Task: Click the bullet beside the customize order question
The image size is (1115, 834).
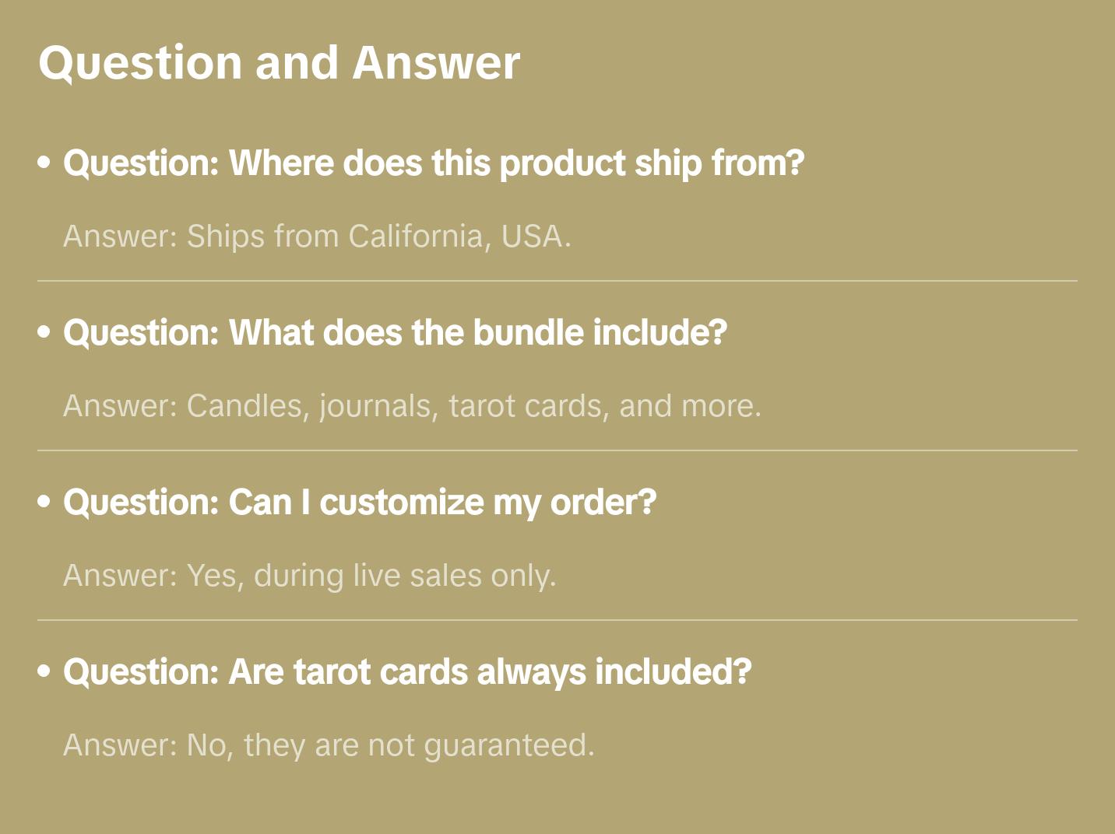Action: 44,503
